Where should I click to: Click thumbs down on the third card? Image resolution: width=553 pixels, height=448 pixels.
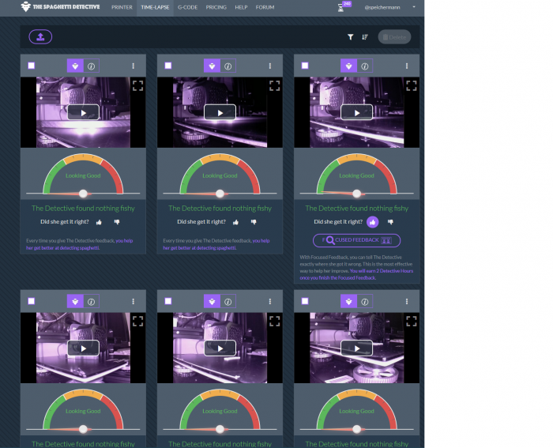(x=388, y=222)
